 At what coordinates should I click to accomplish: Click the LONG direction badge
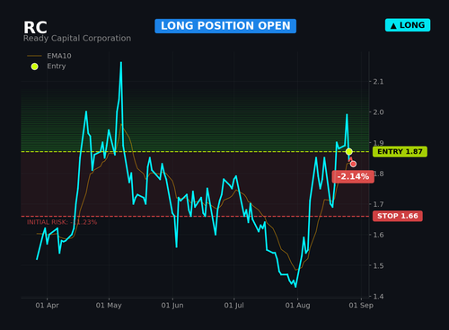[408, 25]
